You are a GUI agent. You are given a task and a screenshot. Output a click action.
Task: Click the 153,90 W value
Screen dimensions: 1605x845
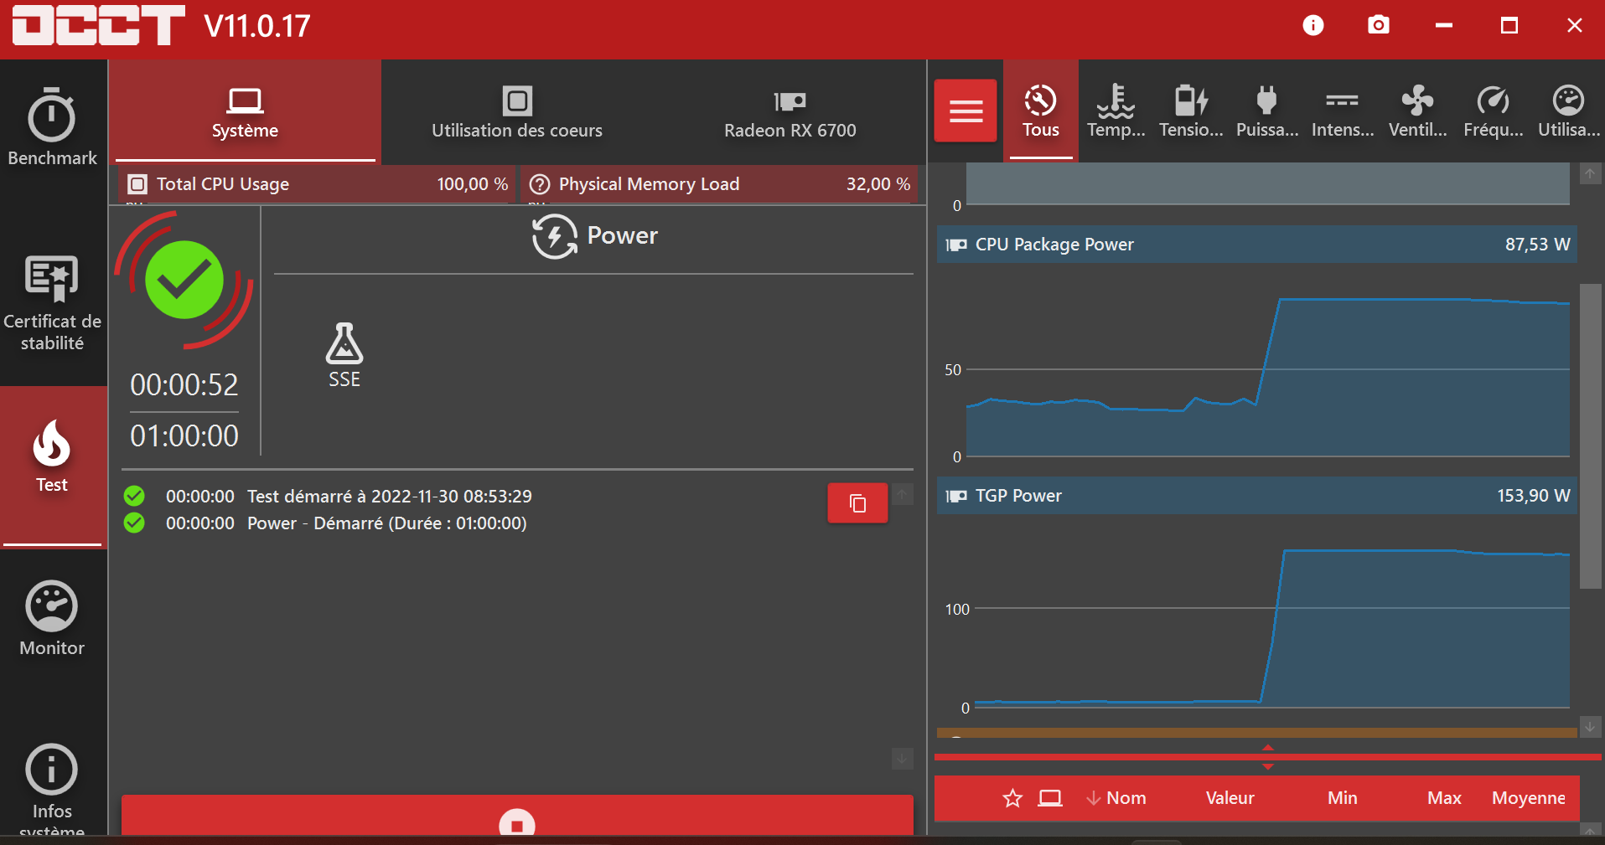point(1533,496)
